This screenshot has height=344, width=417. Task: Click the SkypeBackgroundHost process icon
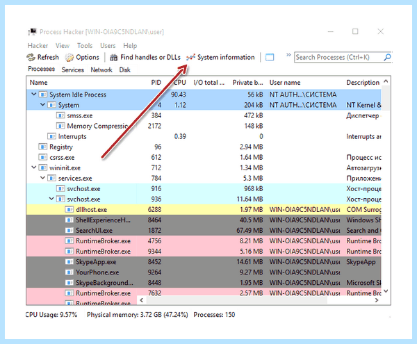click(x=69, y=283)
